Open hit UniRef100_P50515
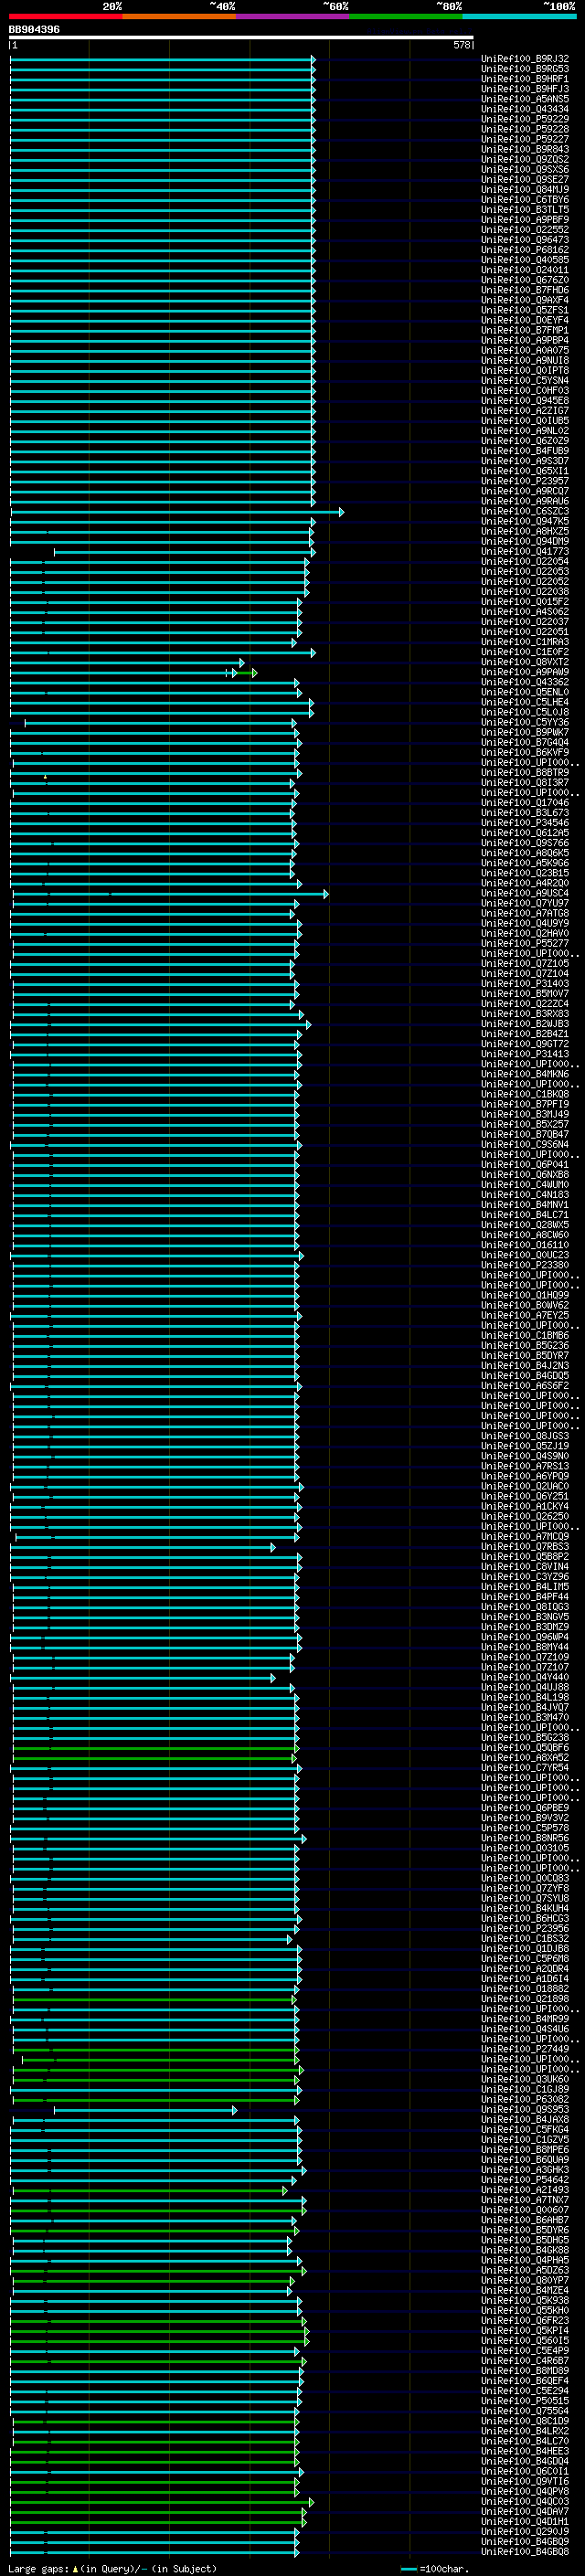Image resolution: width=585 pixels, height=2576 pixels. pos(525,2400)
